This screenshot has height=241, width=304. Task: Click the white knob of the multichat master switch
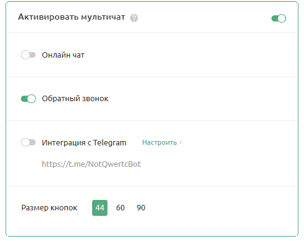282,18
